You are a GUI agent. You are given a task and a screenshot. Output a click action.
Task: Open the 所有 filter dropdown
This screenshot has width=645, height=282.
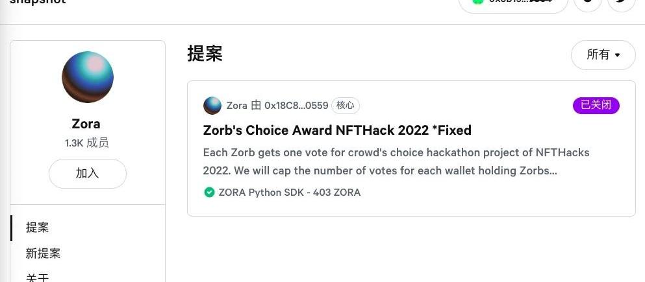[x=603, y=55]
